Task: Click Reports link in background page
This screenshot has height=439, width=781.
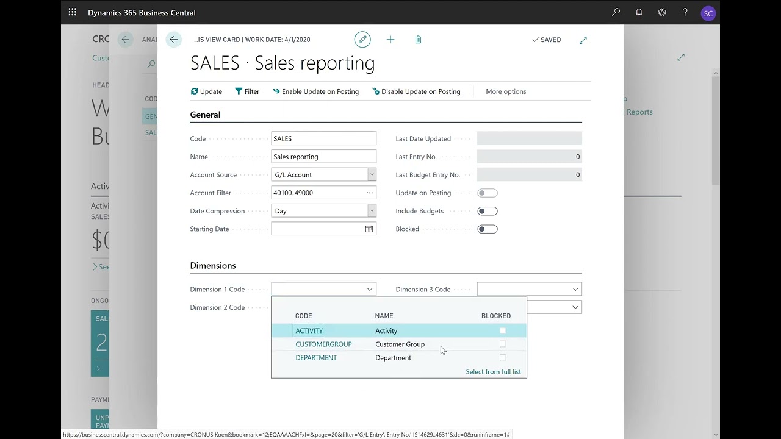Action: [x=639, y=112]
